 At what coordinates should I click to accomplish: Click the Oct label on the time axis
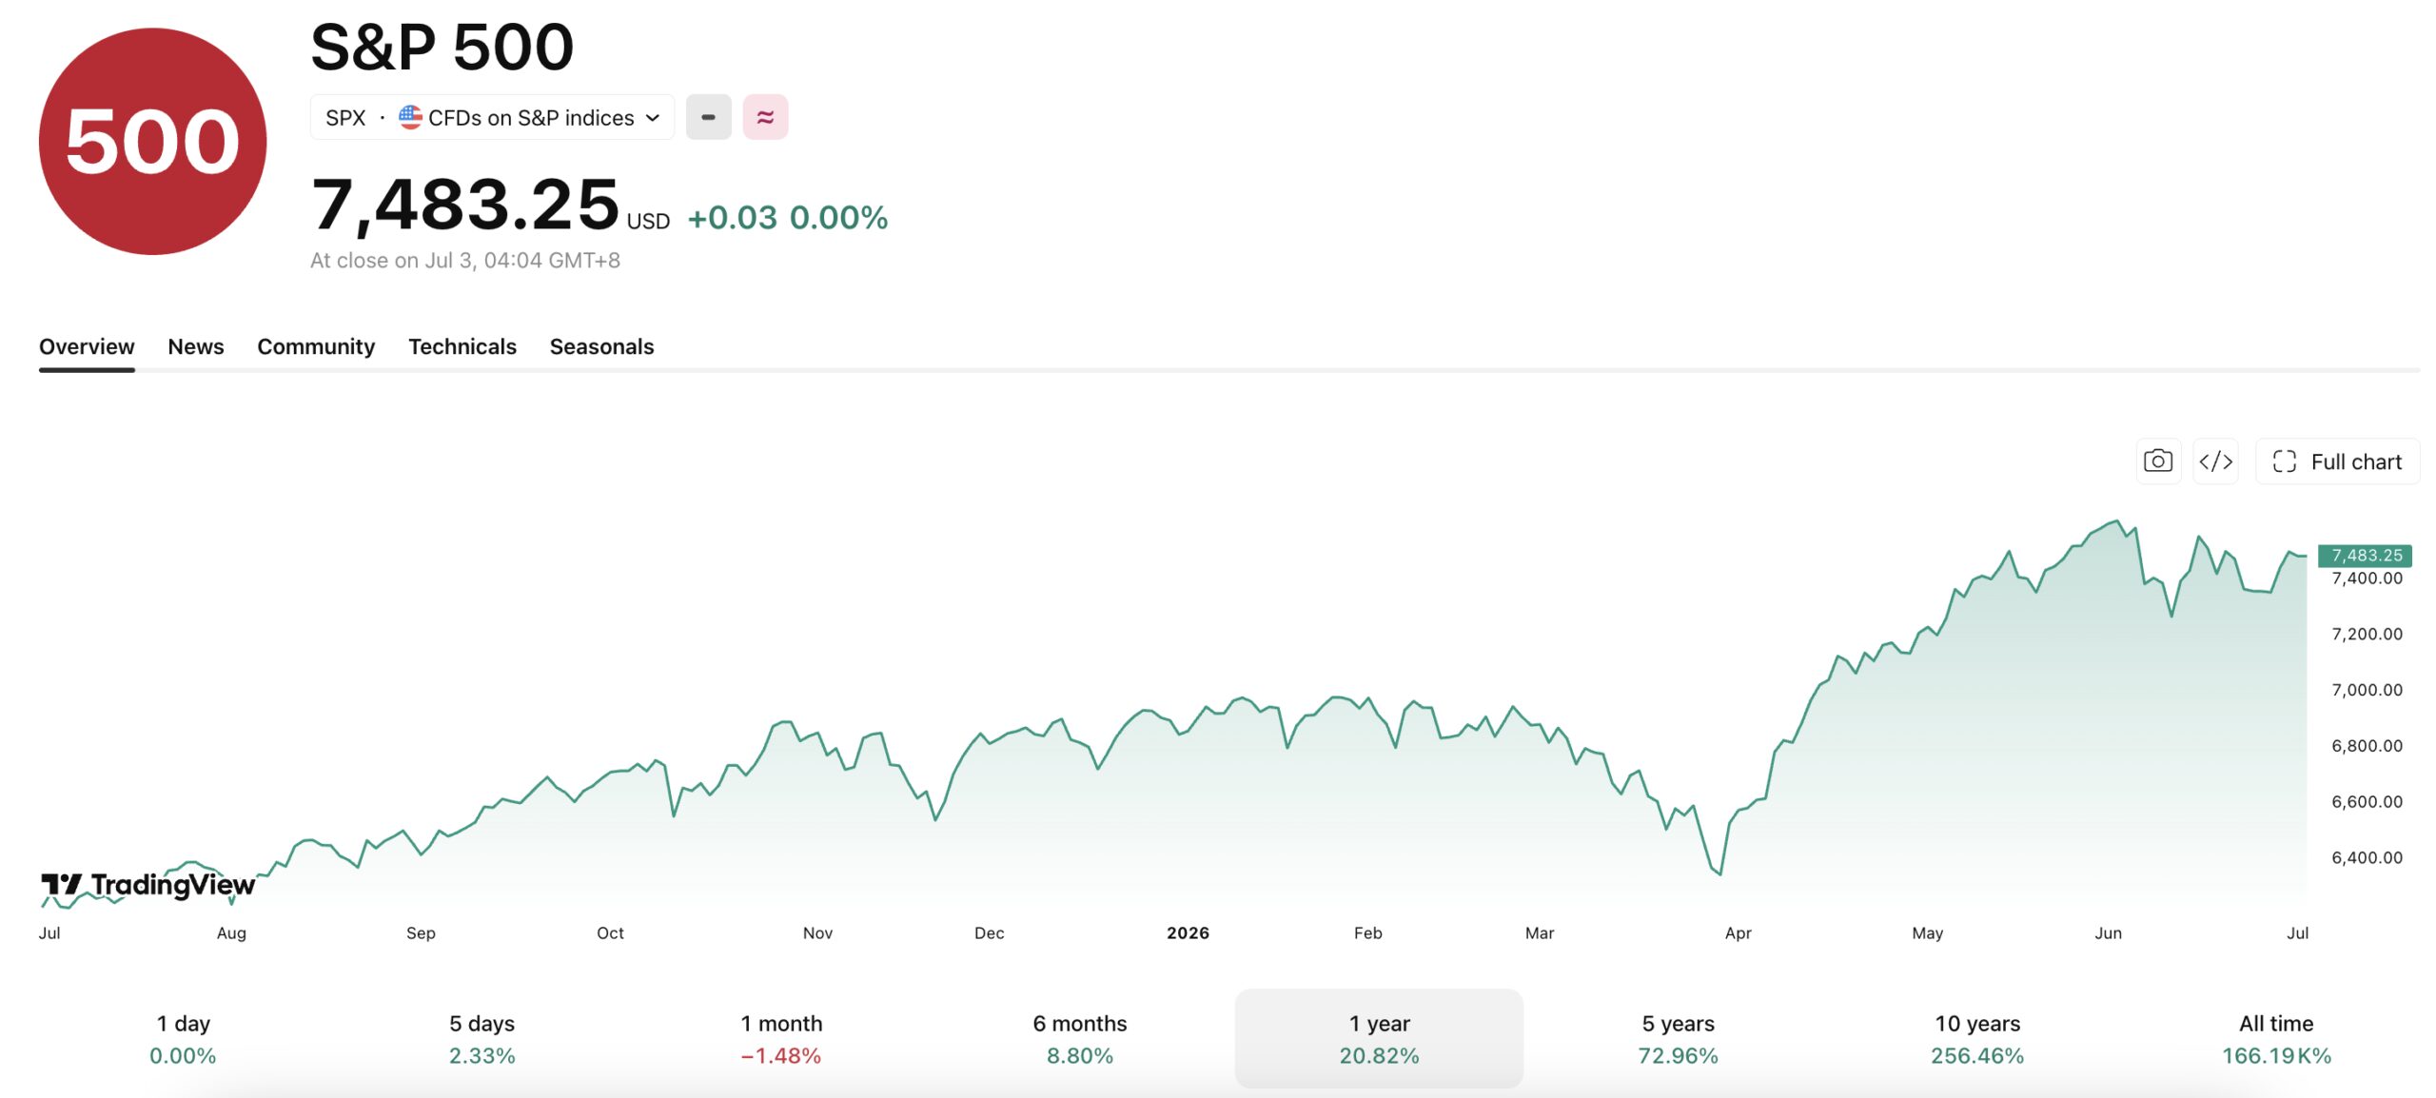click(610, 932)
